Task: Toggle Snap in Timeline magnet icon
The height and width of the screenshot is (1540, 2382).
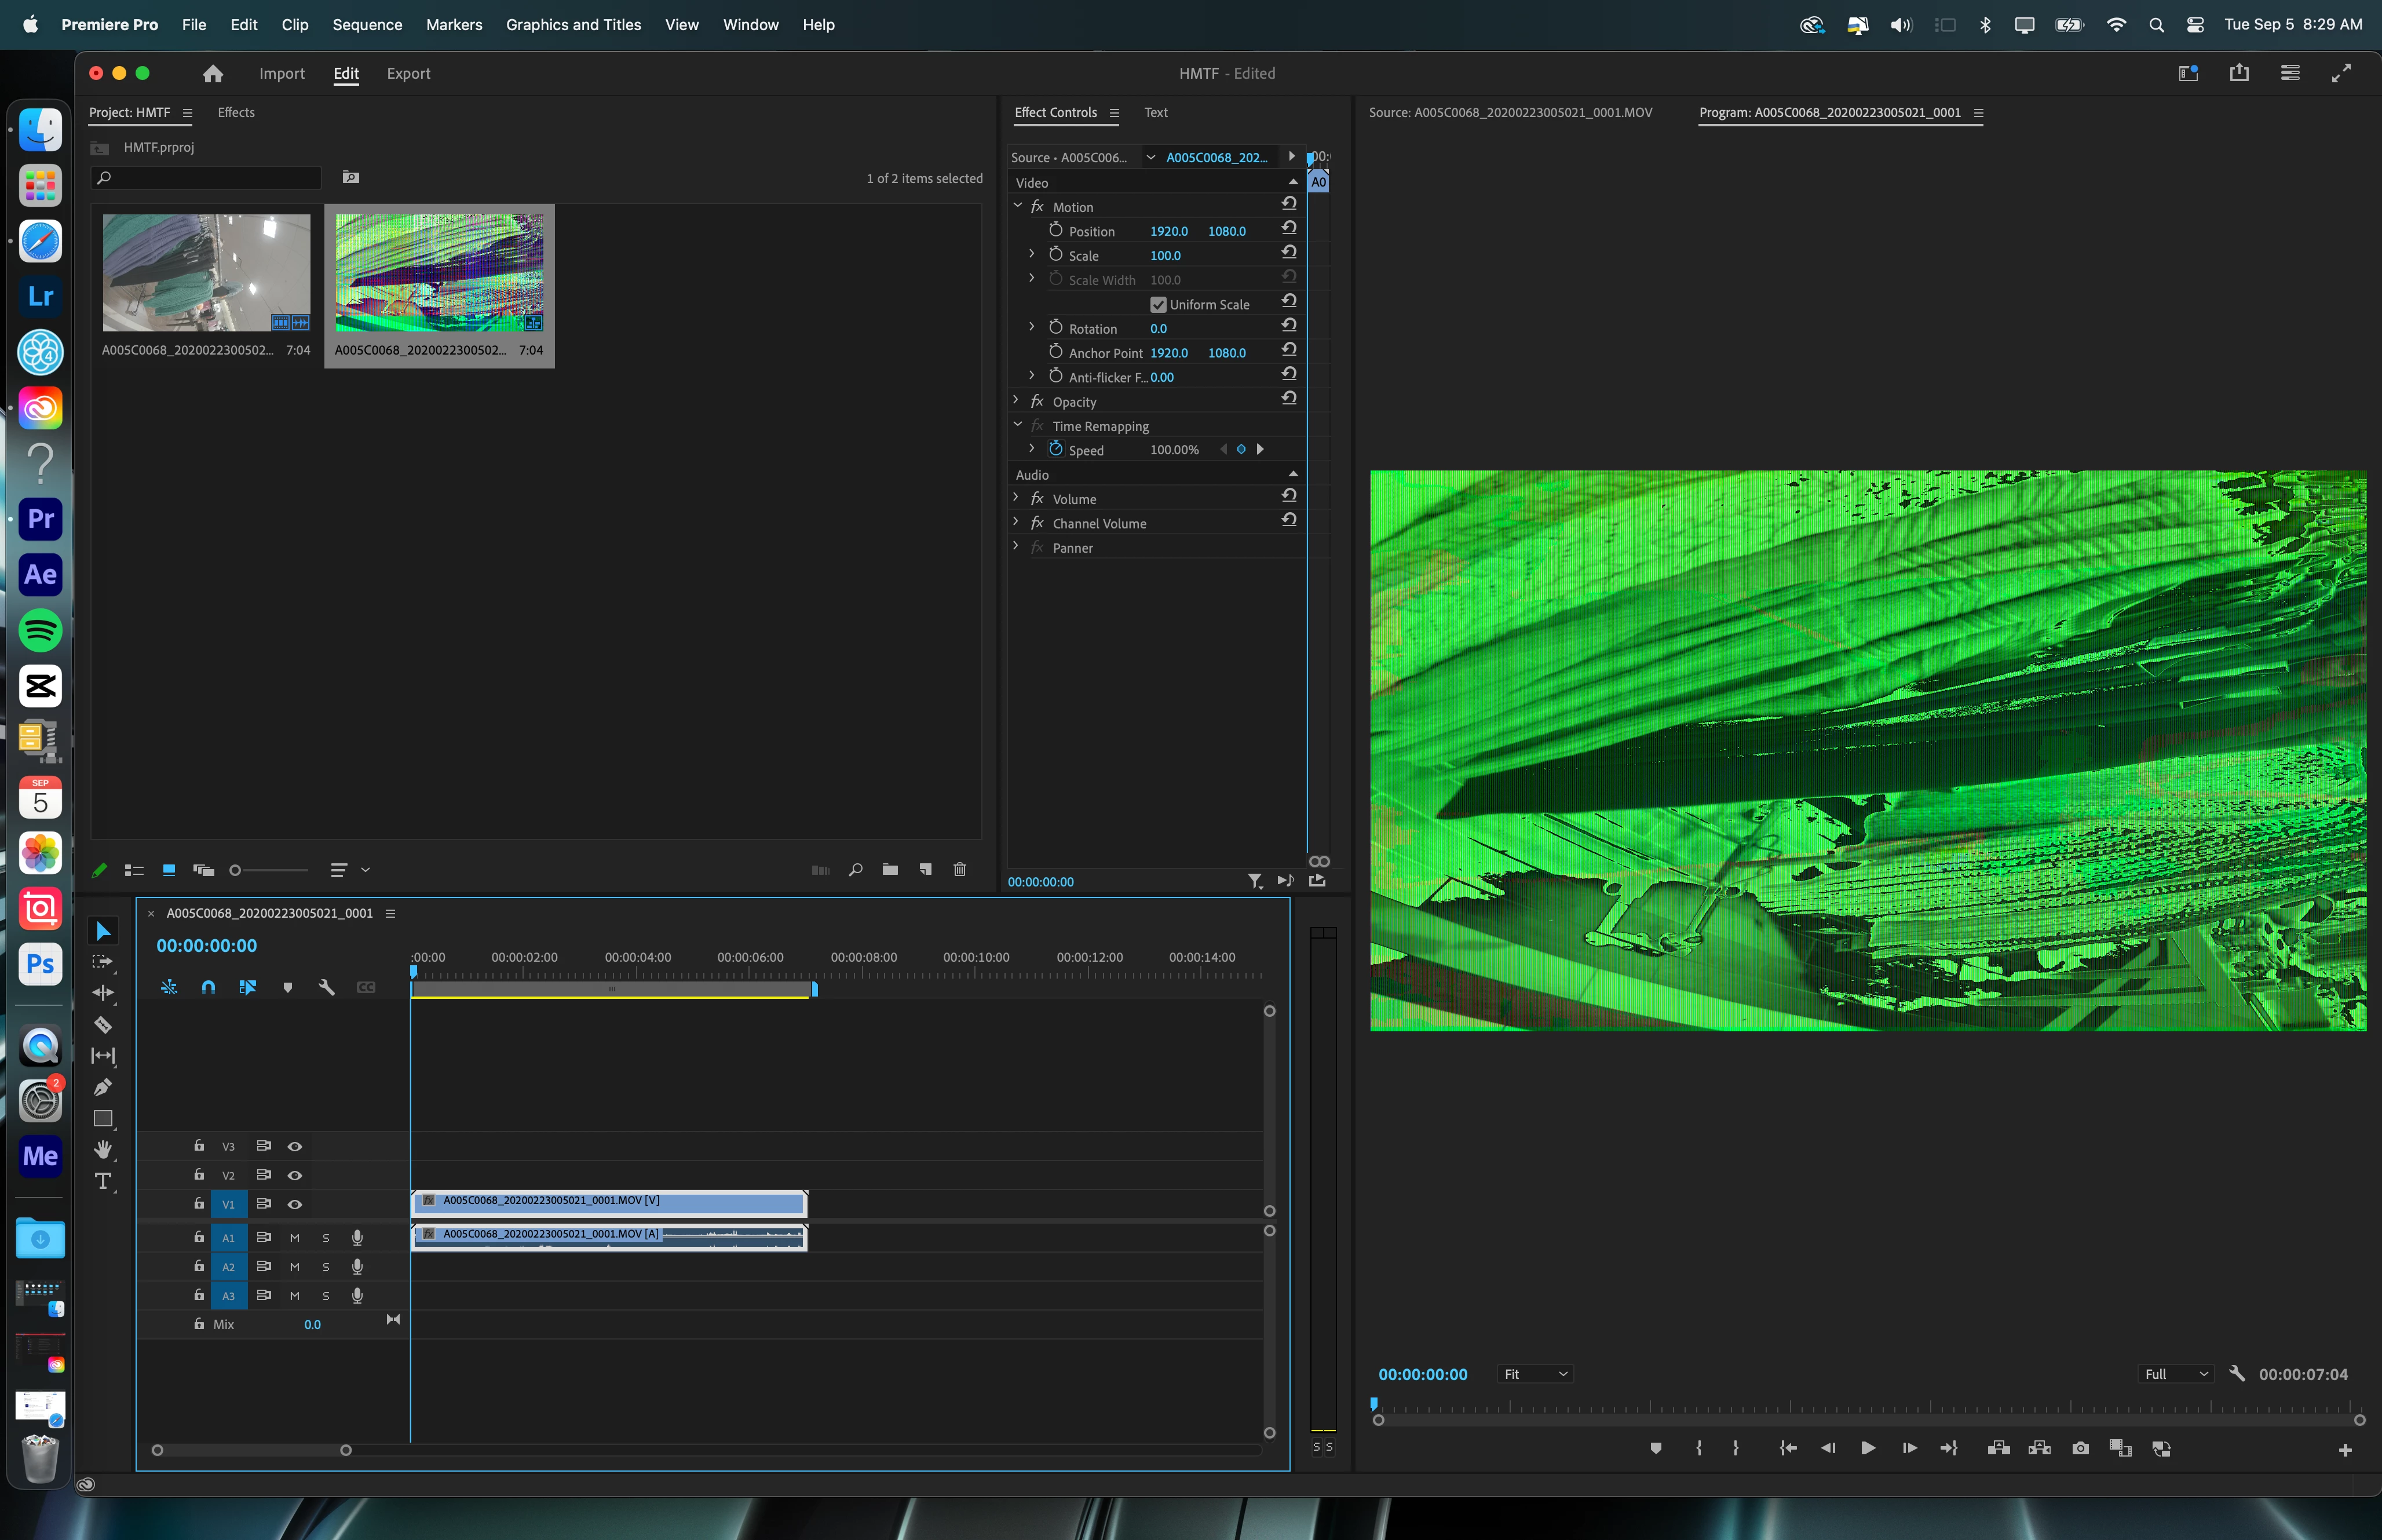Action: click(208, 987)
